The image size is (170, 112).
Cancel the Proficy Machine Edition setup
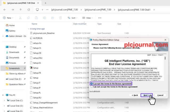point(160,95)
